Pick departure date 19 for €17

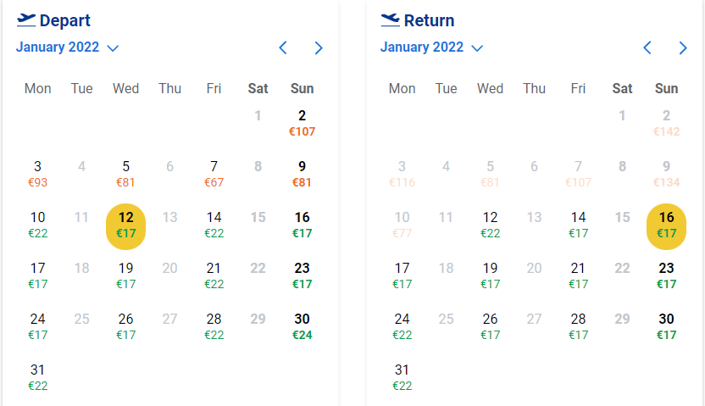[x=126, y=275]
